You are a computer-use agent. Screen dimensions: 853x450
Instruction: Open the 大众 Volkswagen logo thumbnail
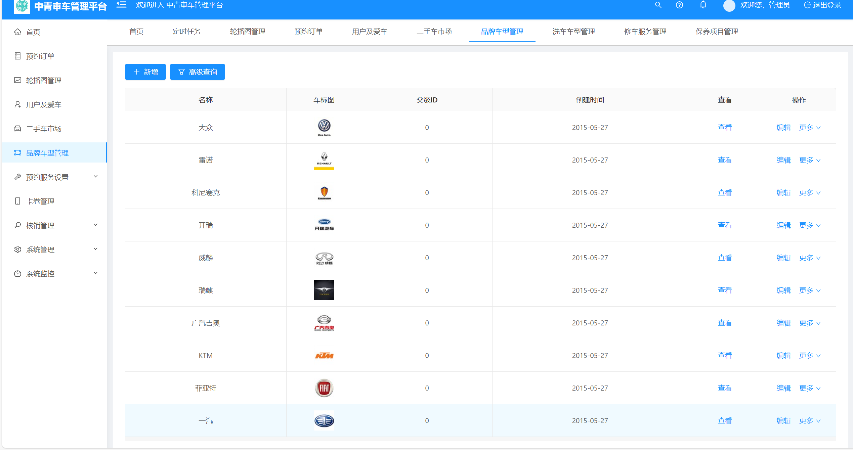324,128
